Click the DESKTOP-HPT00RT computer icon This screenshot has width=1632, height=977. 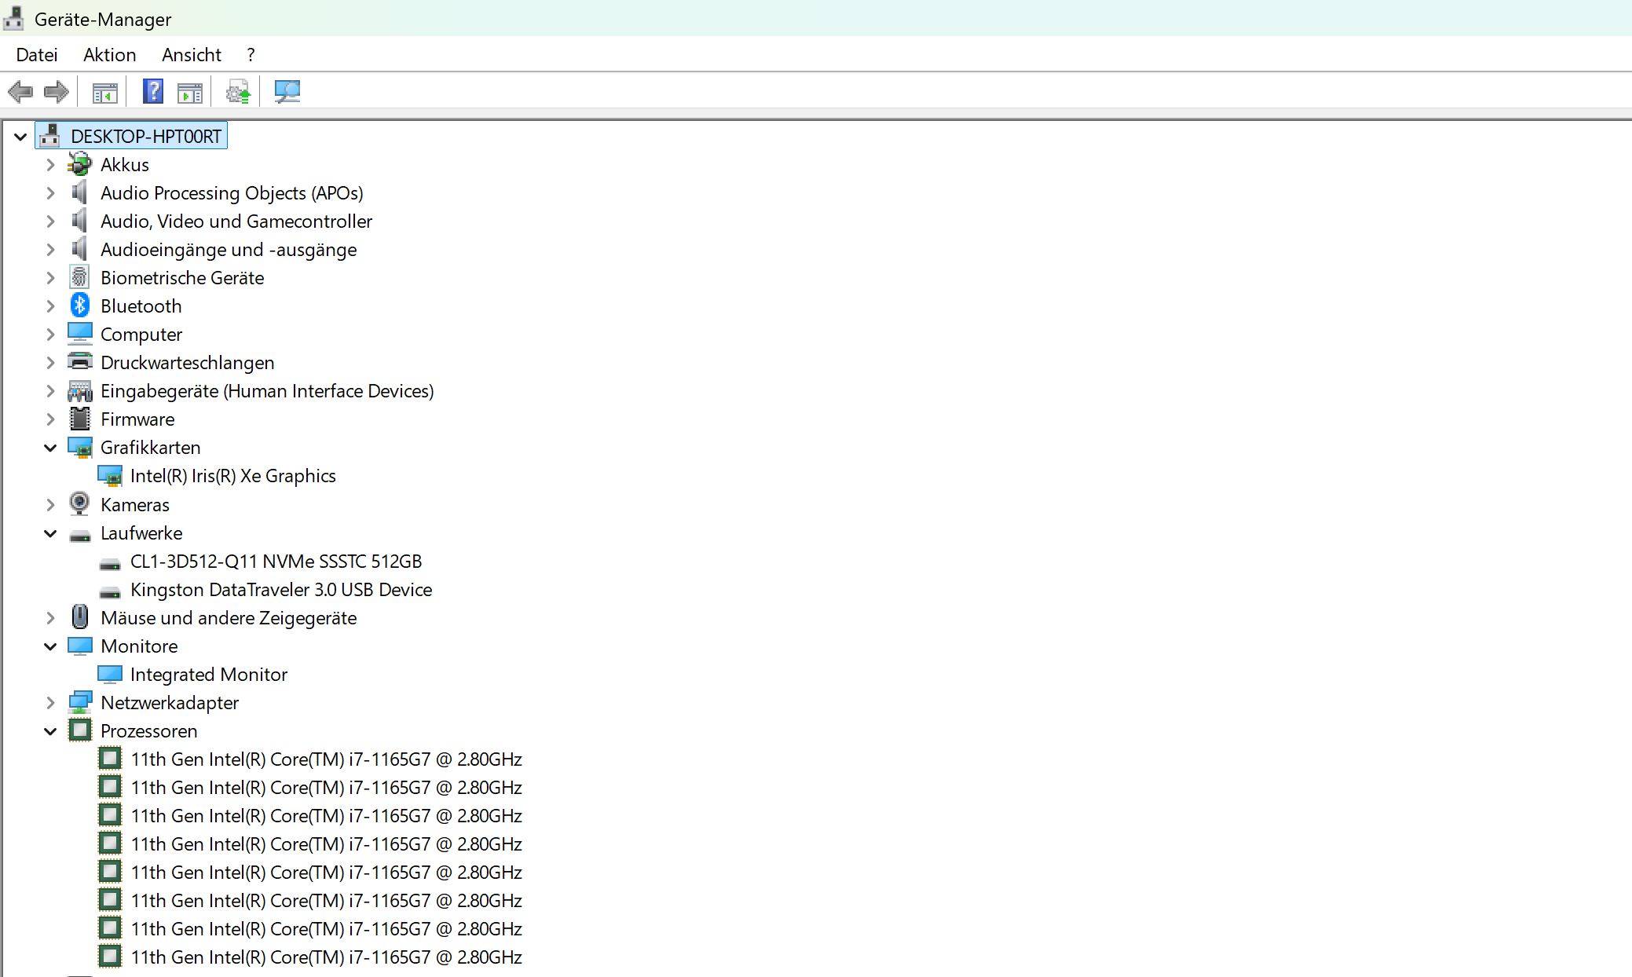coord(49,136)
